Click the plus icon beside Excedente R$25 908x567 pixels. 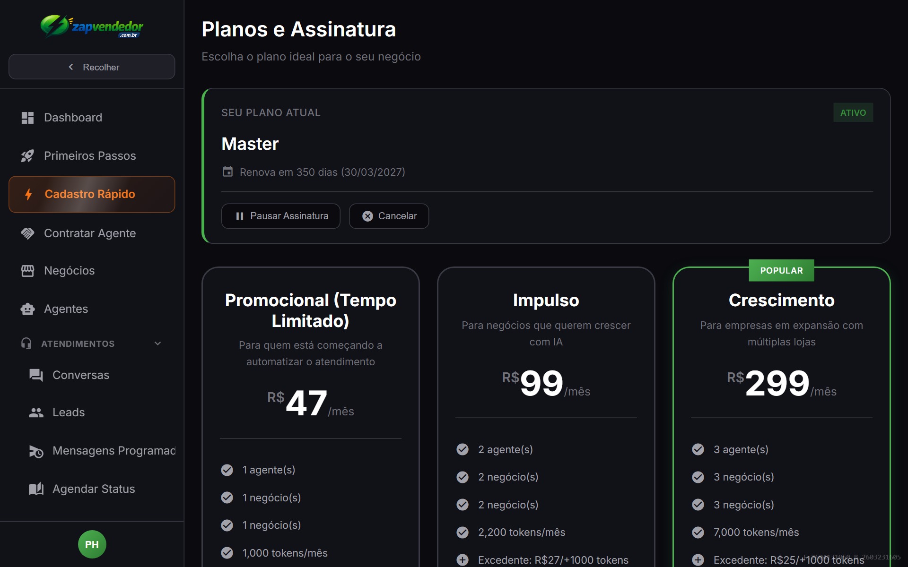coord(698,560)
